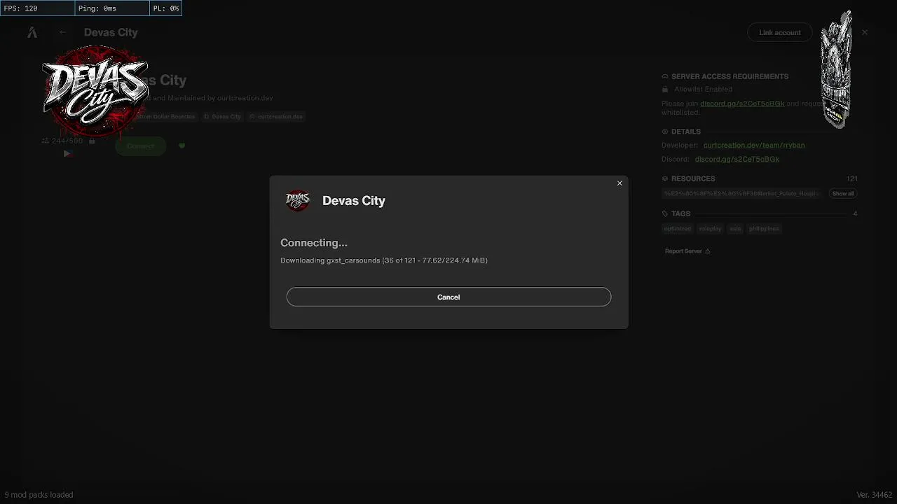Click the "244/500" player count
The width and height of the screenshot is (897, 504).
[x=67, y=141]
